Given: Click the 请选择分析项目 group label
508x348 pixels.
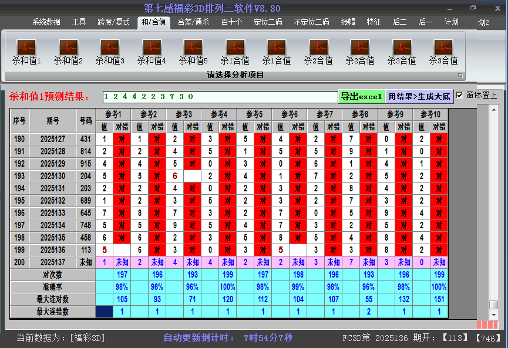Looking at the screenshot, I should coord(236,75).
